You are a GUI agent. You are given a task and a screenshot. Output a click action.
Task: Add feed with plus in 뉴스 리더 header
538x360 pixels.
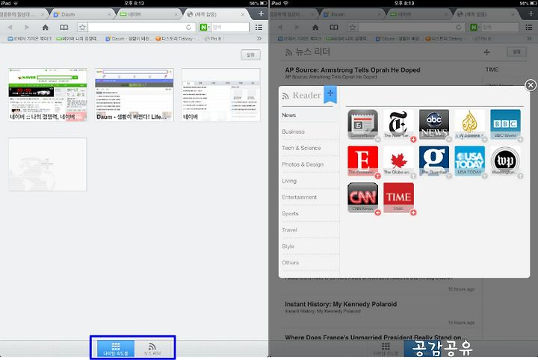pos(486,52)
